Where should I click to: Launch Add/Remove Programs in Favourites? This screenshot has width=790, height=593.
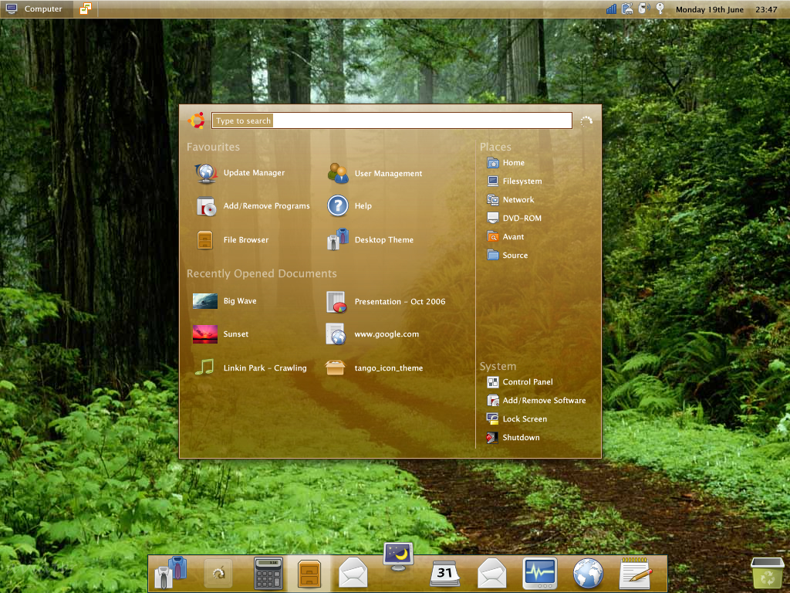click(253, 205)
